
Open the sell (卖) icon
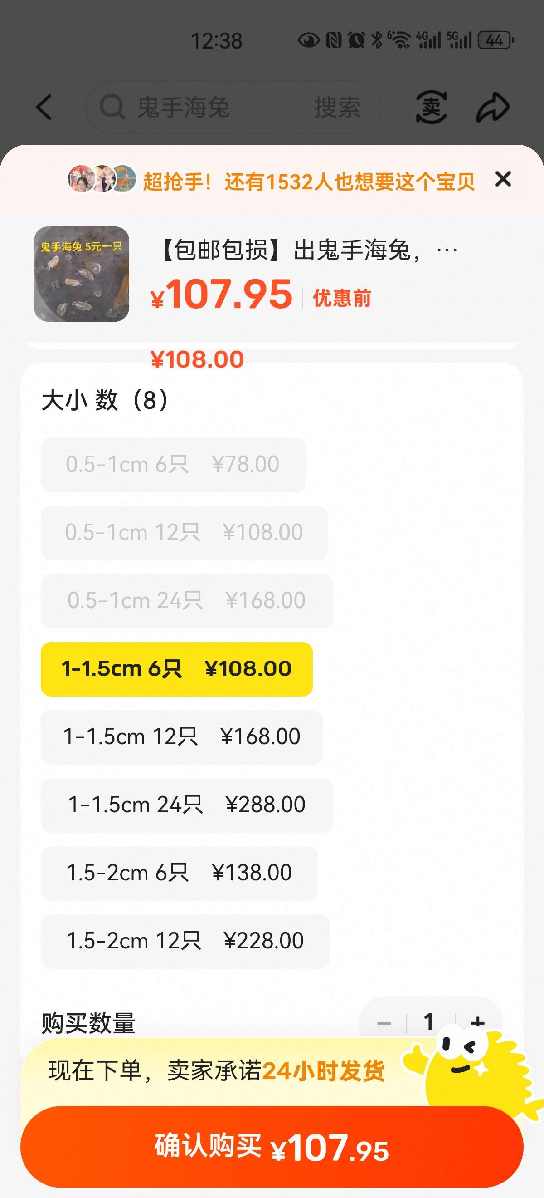(x=431, y=107)
